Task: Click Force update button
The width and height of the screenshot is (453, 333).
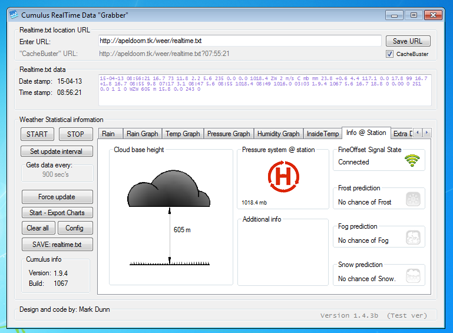Action: point(57,197)
